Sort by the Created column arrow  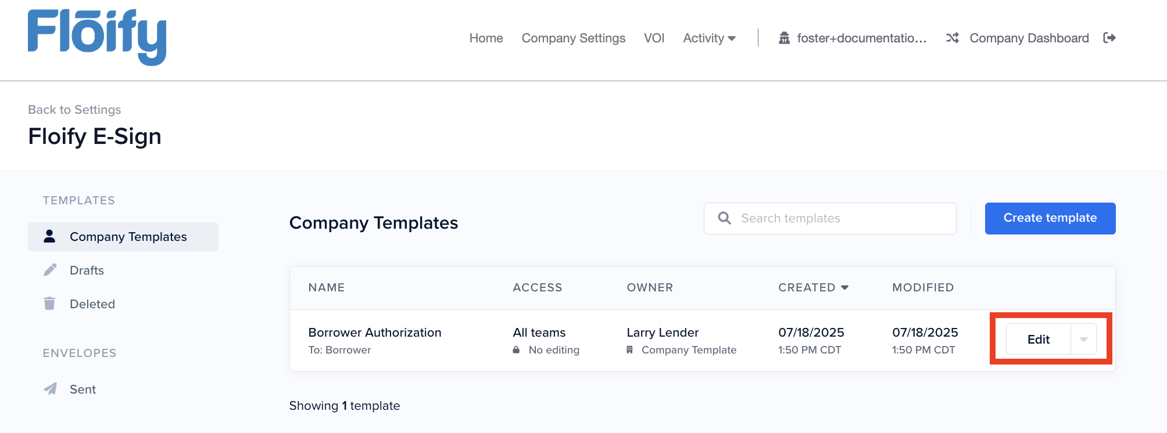[x=844, y=287]
